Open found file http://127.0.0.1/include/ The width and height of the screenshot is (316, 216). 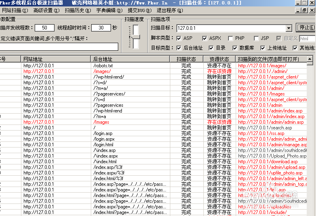click(262, 212)
